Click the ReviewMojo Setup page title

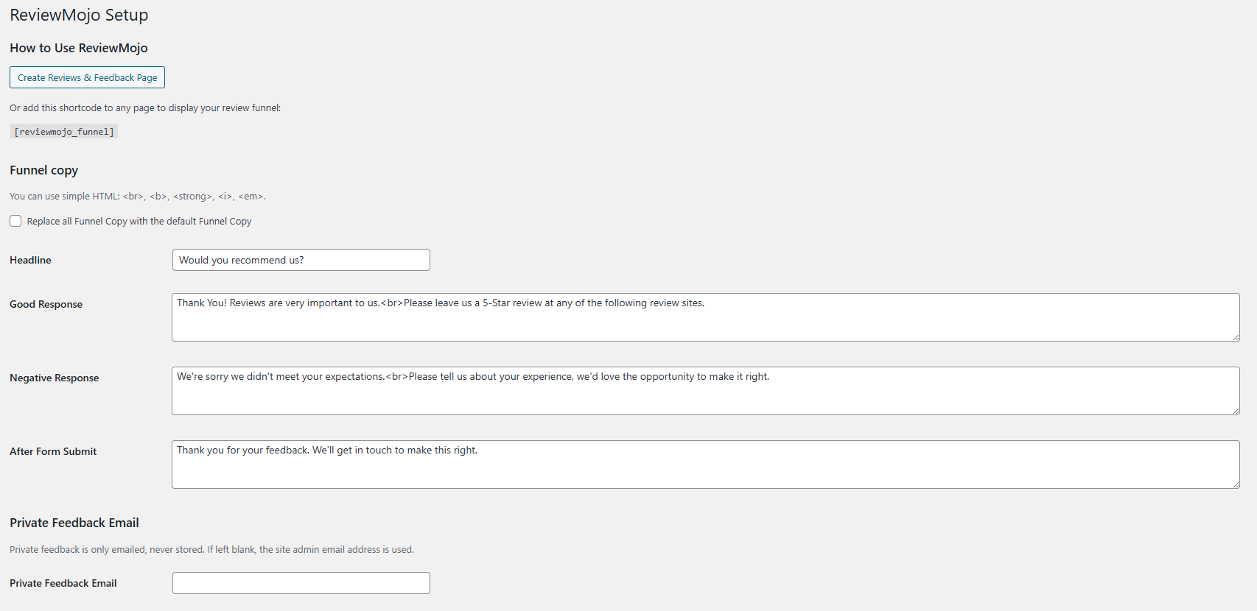[x=79, y=15]
